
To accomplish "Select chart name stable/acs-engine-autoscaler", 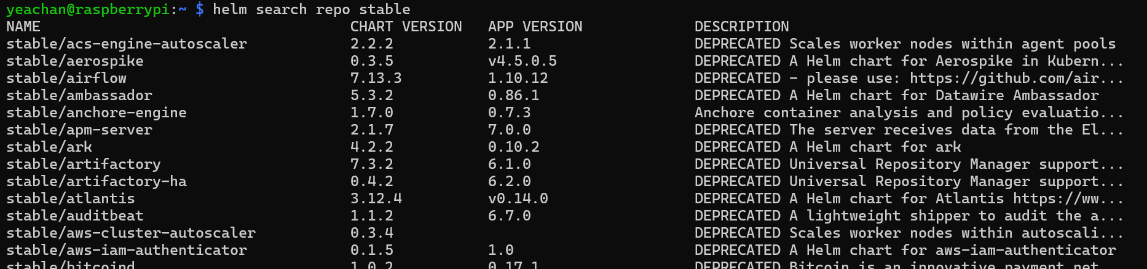I will coord(127,44).
